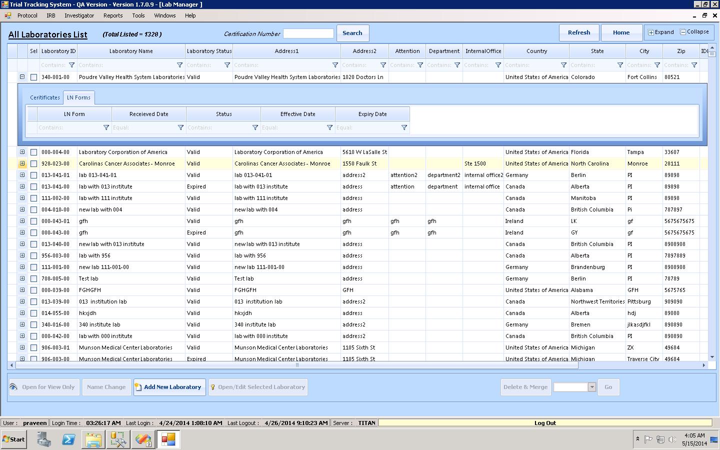Click the Laboratory Name column filter icon
The width and height of the screenshot is (720, 450).
(x=180, y=65)
